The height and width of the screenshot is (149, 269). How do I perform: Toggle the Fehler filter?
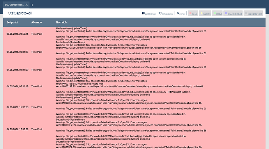(193, 13)
